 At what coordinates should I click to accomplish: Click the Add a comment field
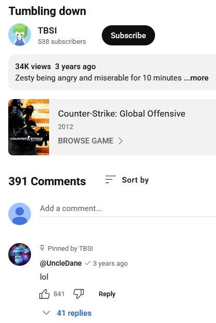click(128, 208)
